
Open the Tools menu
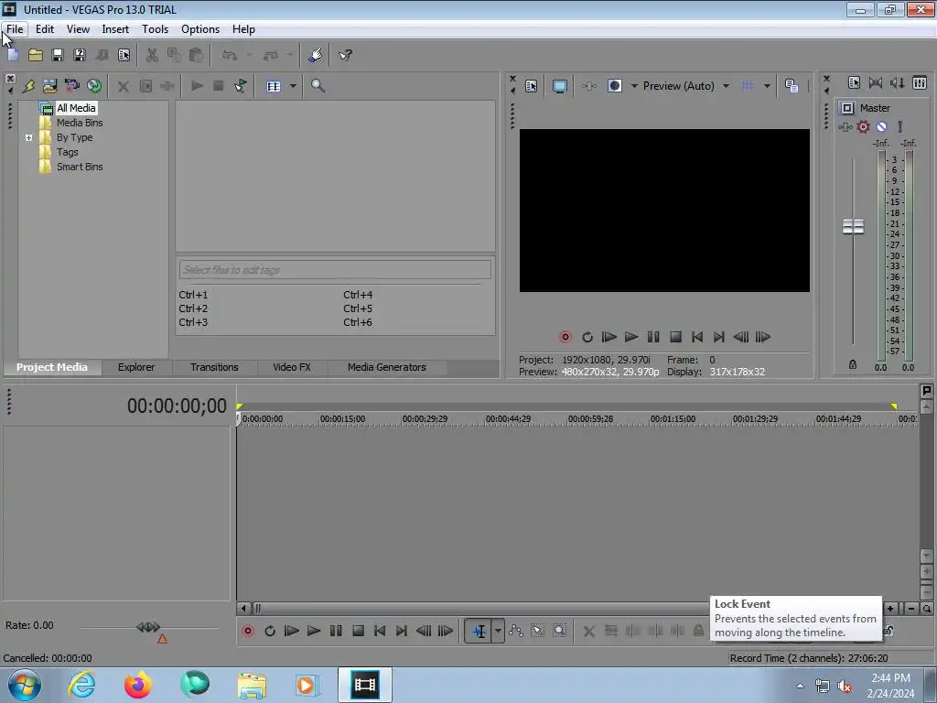(x=155, y=29)
